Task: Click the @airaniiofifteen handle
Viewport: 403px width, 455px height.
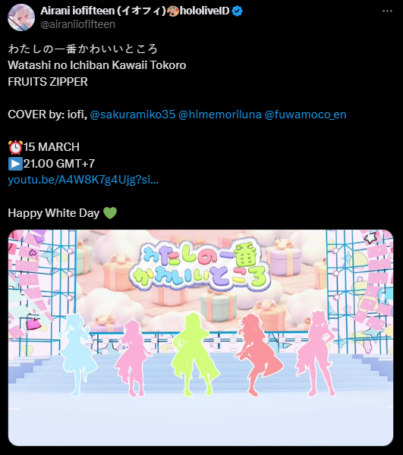Action: point(78,24)
